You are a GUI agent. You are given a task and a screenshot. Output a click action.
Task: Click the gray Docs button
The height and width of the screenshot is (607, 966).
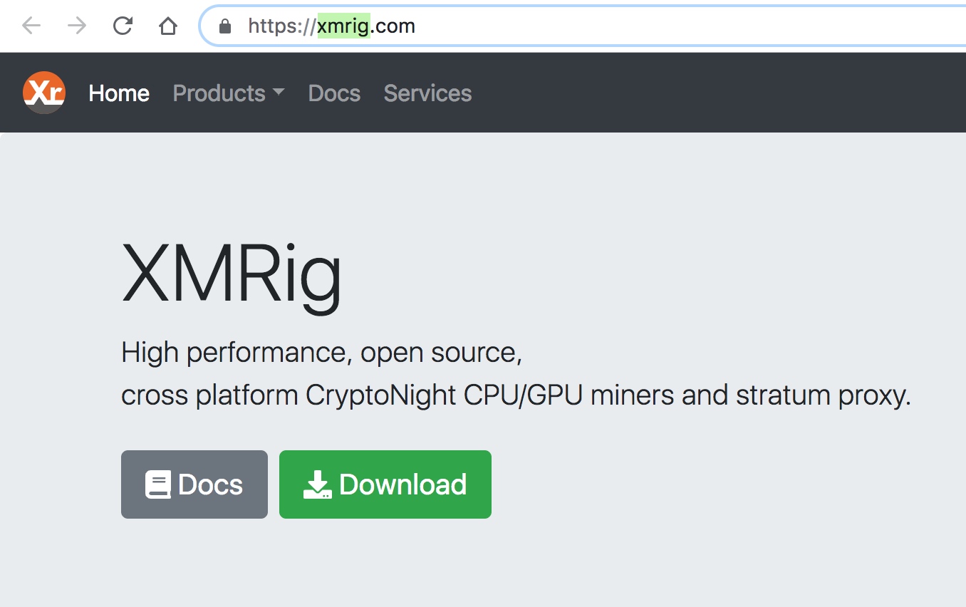[x=194, y=484]
